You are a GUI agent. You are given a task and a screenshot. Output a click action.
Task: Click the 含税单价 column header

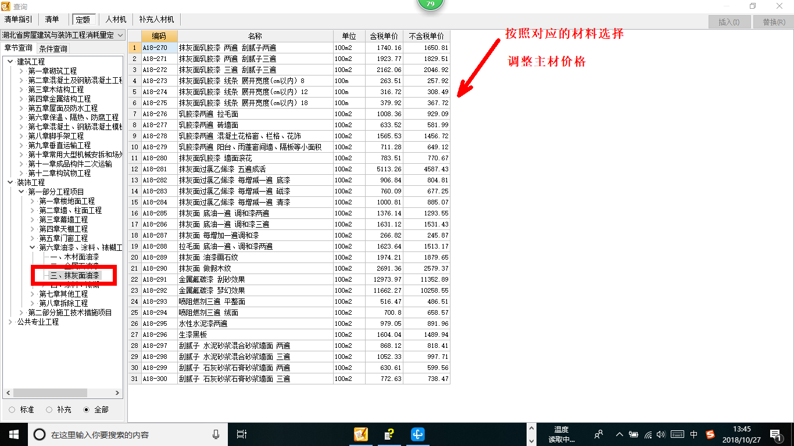tap(384, 36)
